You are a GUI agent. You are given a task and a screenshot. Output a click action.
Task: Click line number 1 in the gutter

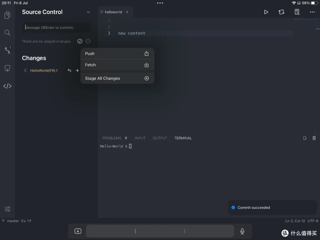coord(109,21)
